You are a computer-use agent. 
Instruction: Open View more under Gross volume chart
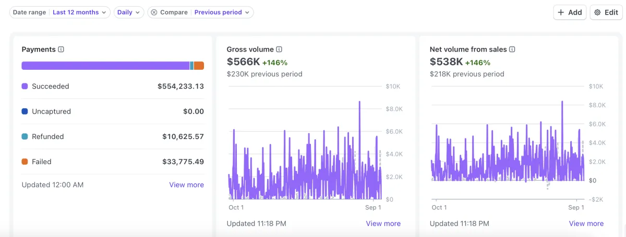(x=383, y=223)
